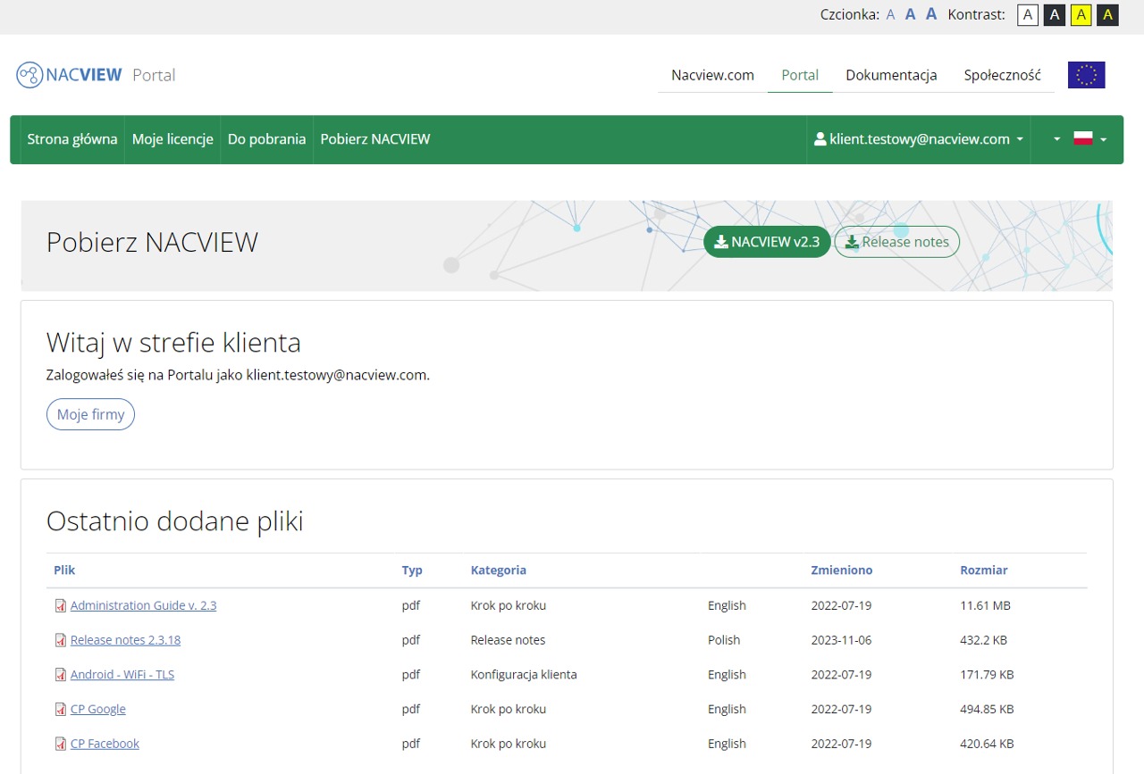
Task: Click PDF icon beside Release notes 2.3.18
Action: [61, 640]
